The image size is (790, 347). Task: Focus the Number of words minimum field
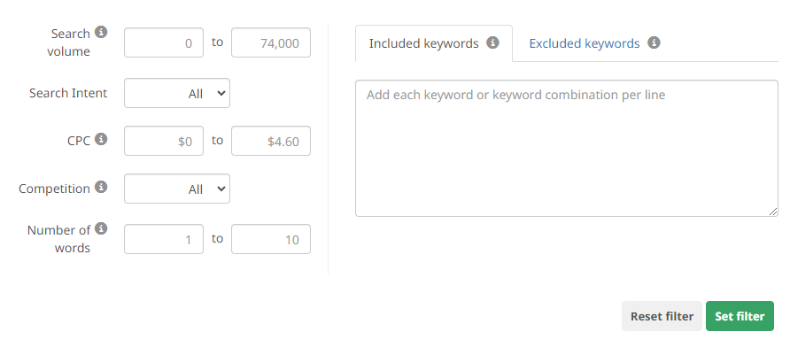[164, 239]
